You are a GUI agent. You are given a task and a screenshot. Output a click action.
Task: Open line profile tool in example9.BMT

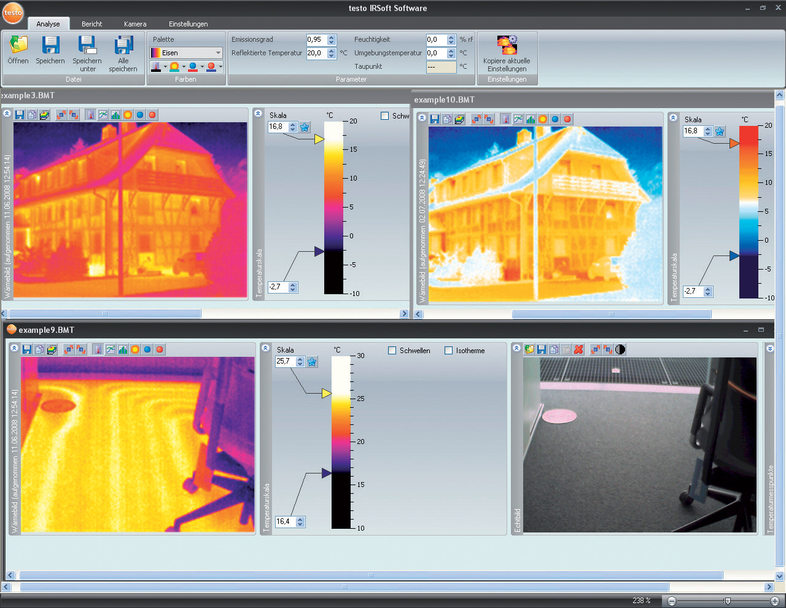(111, 349)
